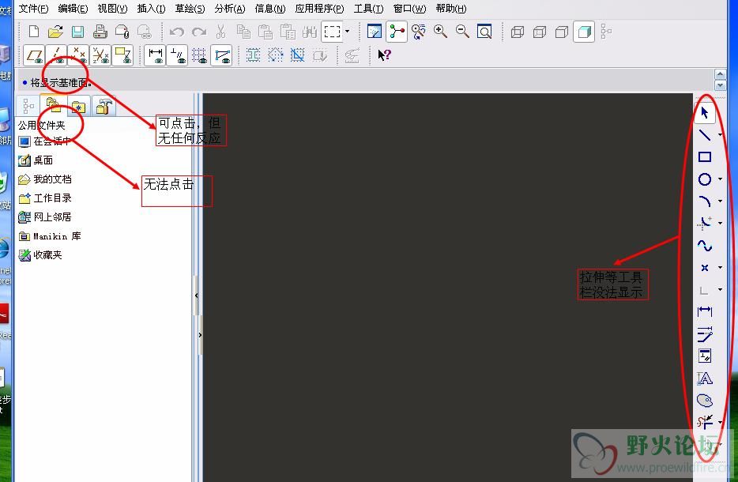
Task: Select the Spline sketch tool
Action: pyautogui.click(x=705, y=245)
